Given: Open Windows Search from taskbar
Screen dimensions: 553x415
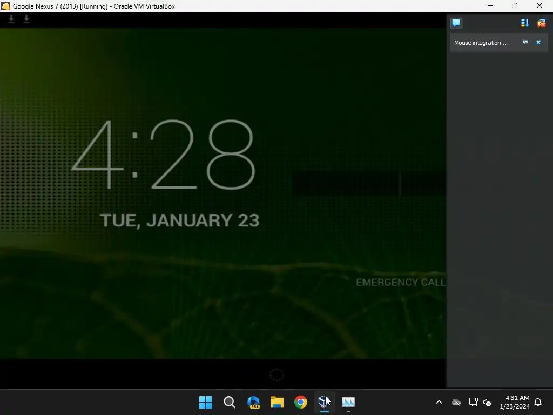Looking at the screenshot, I should (x=229, y=402).
